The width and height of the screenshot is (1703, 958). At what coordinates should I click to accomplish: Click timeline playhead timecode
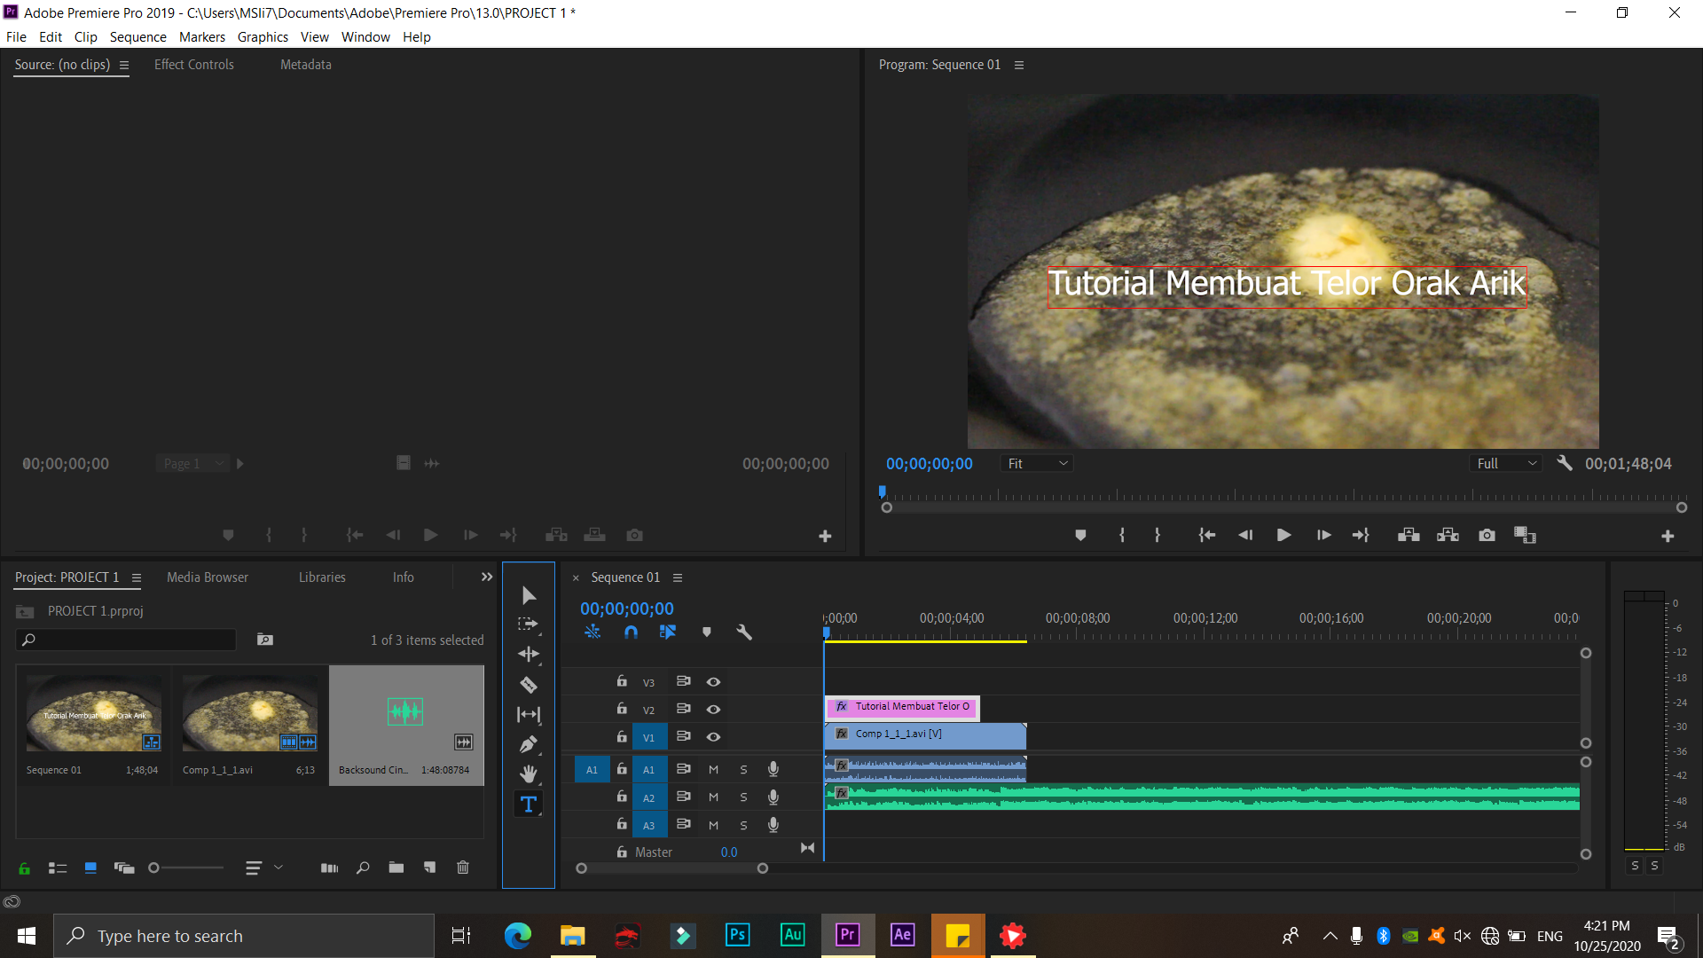tap(627, 609)
